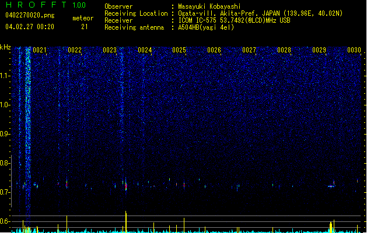Click the 'meteor' label
This screenshot has height=233, width=367.
83,18
